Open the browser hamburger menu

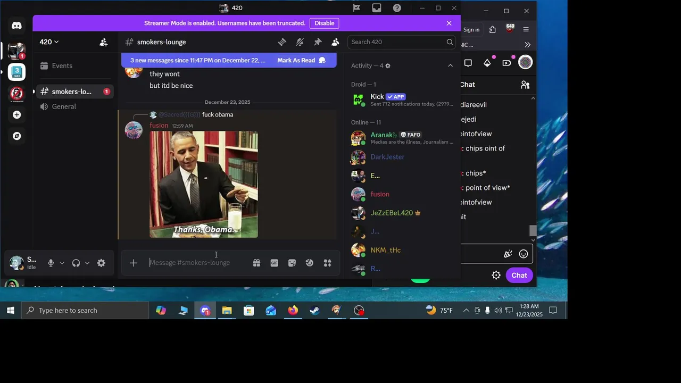pyautogui.click(x=526, y=30)
